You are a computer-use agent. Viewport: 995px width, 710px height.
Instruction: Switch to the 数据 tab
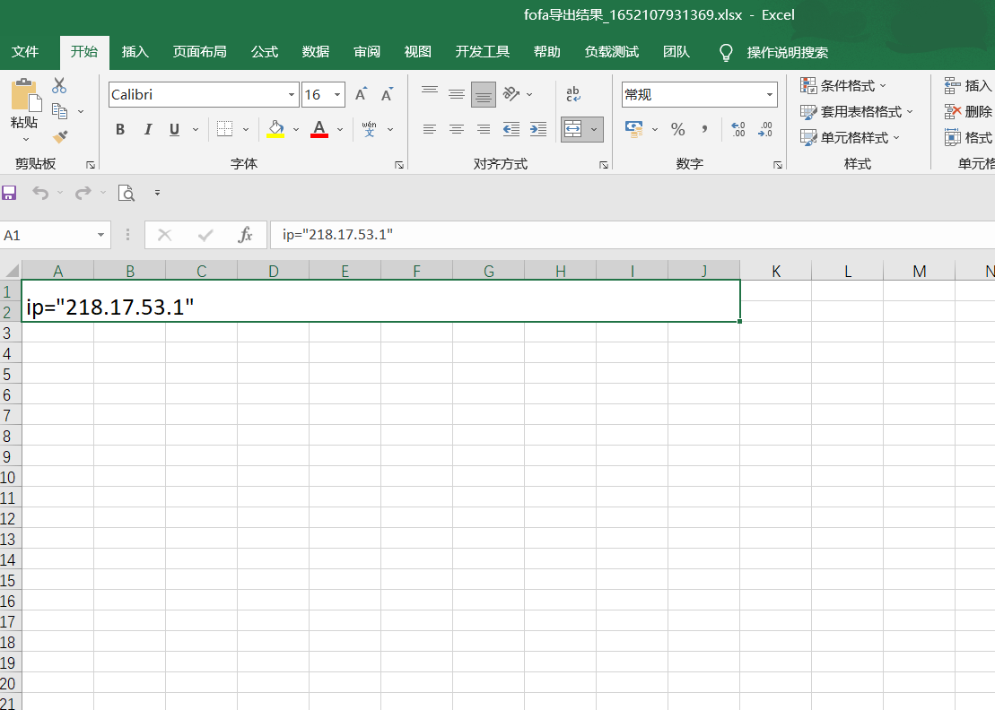pos(316,52)
